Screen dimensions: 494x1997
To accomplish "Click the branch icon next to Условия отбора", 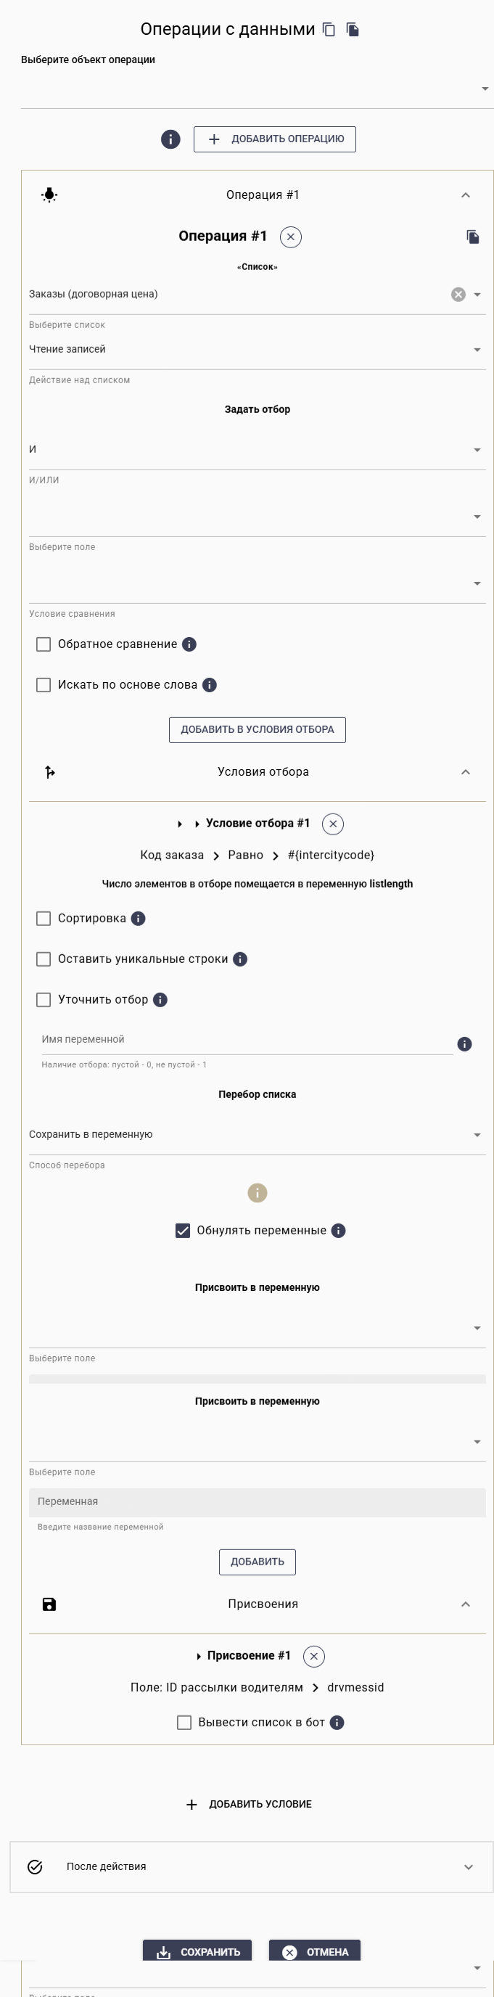I will click(x=49, y=771).
